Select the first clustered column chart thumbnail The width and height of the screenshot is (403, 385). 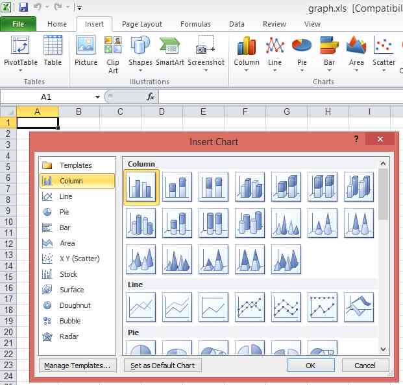click(x=141, y=187)
